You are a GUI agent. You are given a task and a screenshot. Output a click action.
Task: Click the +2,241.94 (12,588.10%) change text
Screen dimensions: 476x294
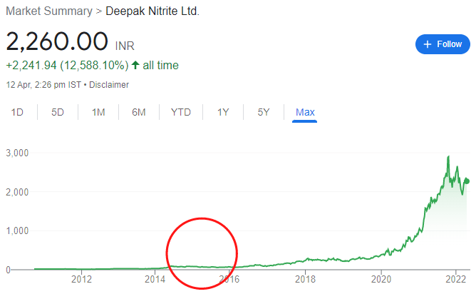tap(67, 66)
